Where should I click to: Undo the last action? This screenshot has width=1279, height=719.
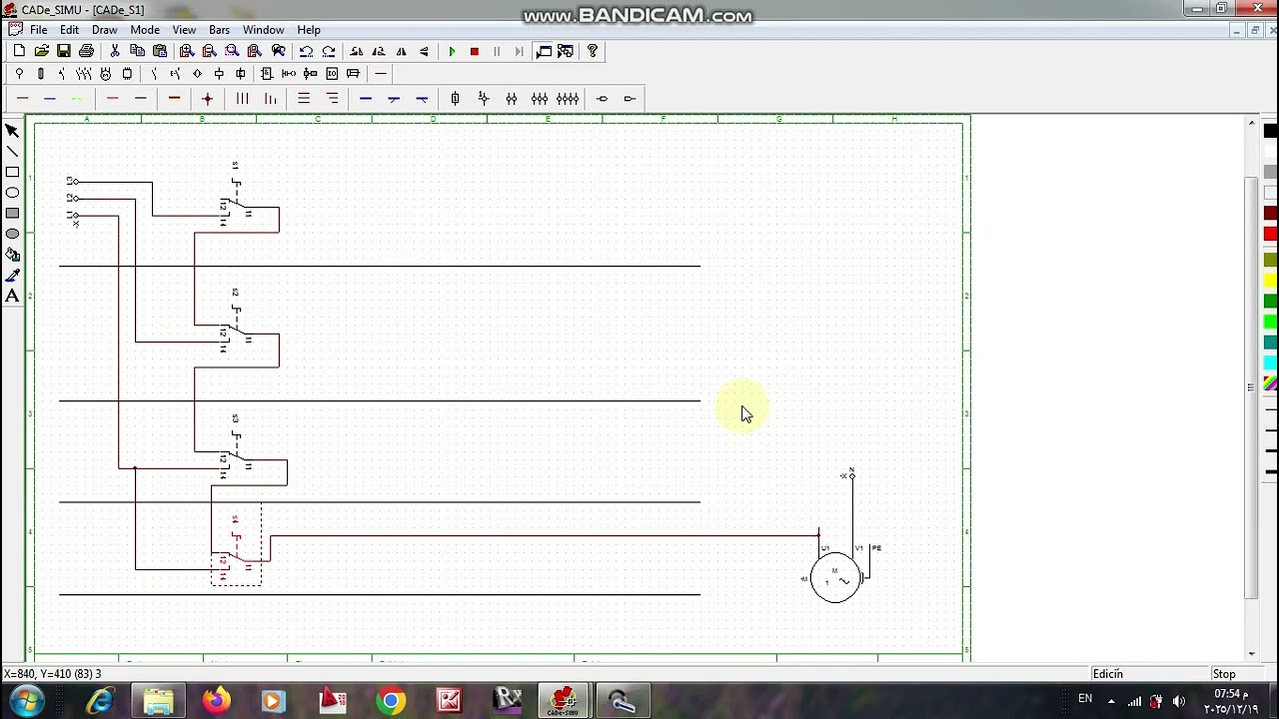307,51
